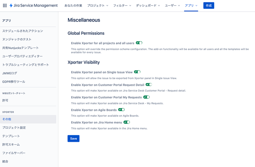Expand the ユーザー dropdown menu
The width and height of the screenshot is (255, 167).
172,6
